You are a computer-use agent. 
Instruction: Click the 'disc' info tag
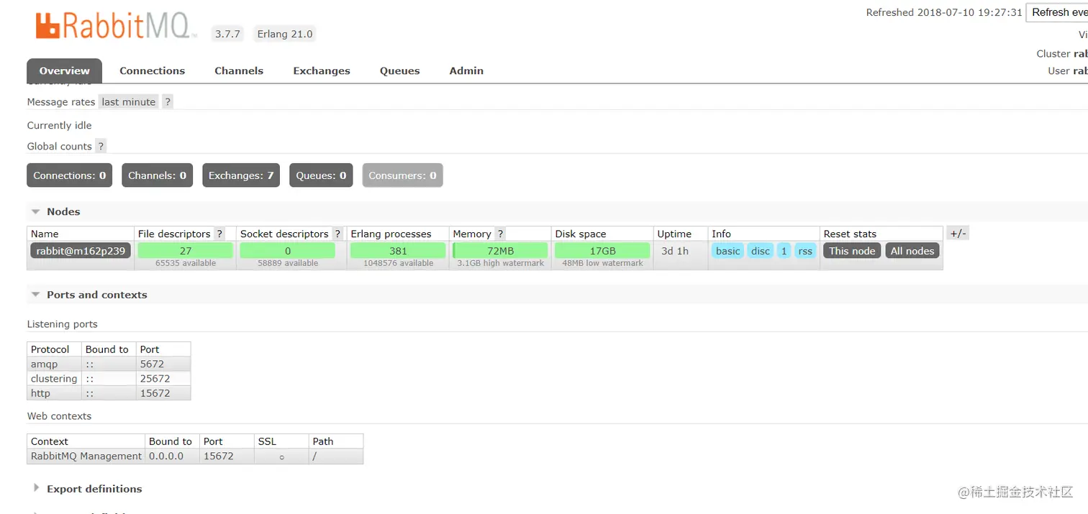pos(761,251)
